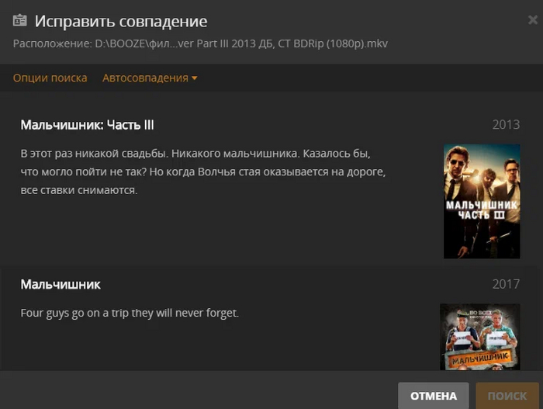Click the 'В этот раз никакой свадьбы' line
Viewport: 543px width, 409px height.
pyautogui.click(x=195, y=154)
